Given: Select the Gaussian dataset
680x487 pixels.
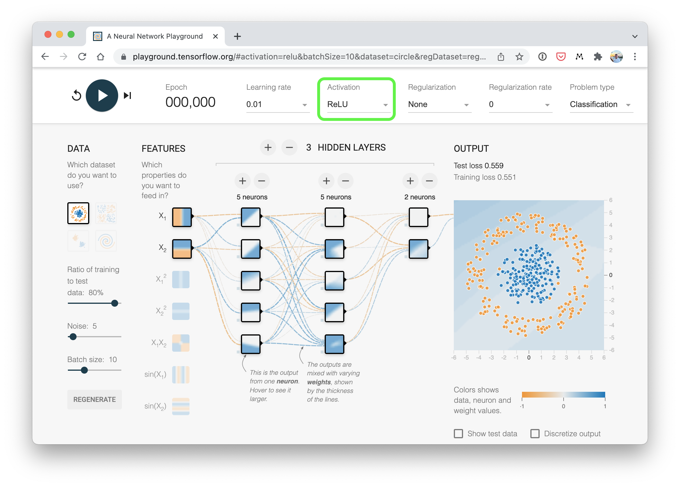Looking at the screenshot, I should pyautogui.click(x=78, y=241).
